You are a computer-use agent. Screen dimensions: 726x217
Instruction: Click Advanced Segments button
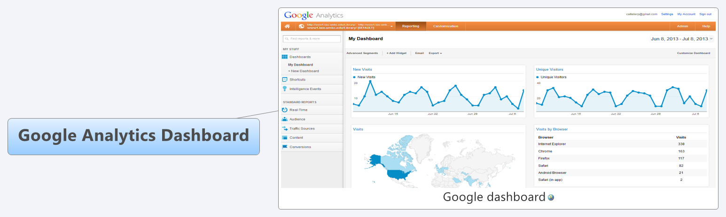click(x=362, y=53)
